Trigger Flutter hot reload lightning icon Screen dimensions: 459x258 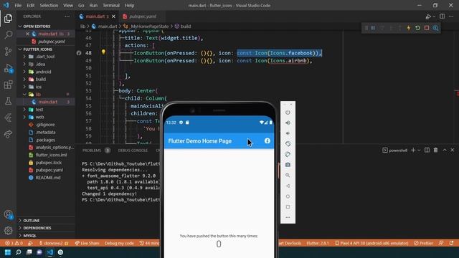click(409, 28)
